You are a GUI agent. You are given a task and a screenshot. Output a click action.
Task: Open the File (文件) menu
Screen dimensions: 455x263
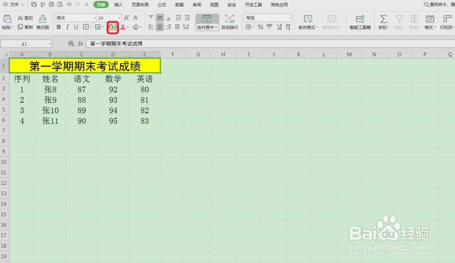[x=14, y=5]
